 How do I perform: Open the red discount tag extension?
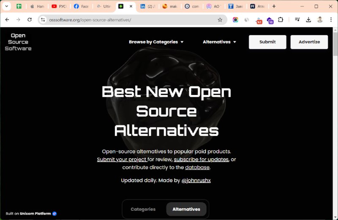tap(259, 20)
